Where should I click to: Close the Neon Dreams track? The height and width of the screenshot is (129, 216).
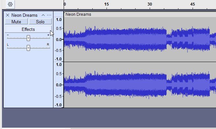[8, 15]
